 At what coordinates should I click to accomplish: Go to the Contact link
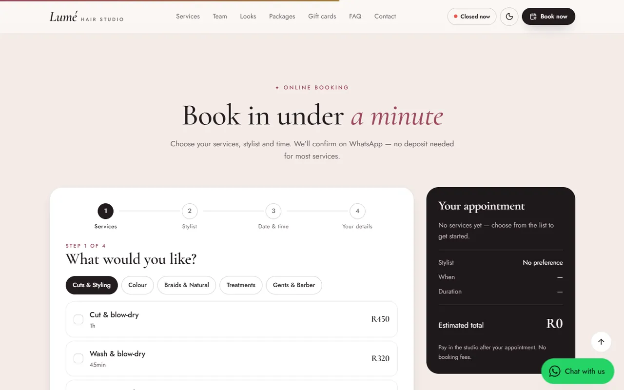[385, 17]
